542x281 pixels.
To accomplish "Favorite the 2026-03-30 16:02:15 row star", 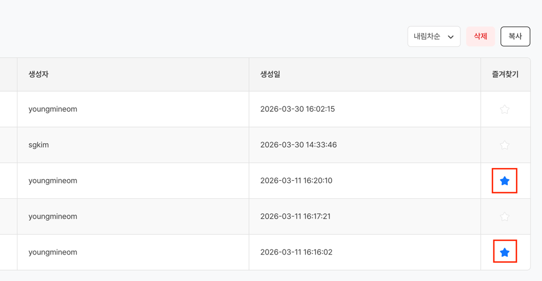I will pos(505,109).
